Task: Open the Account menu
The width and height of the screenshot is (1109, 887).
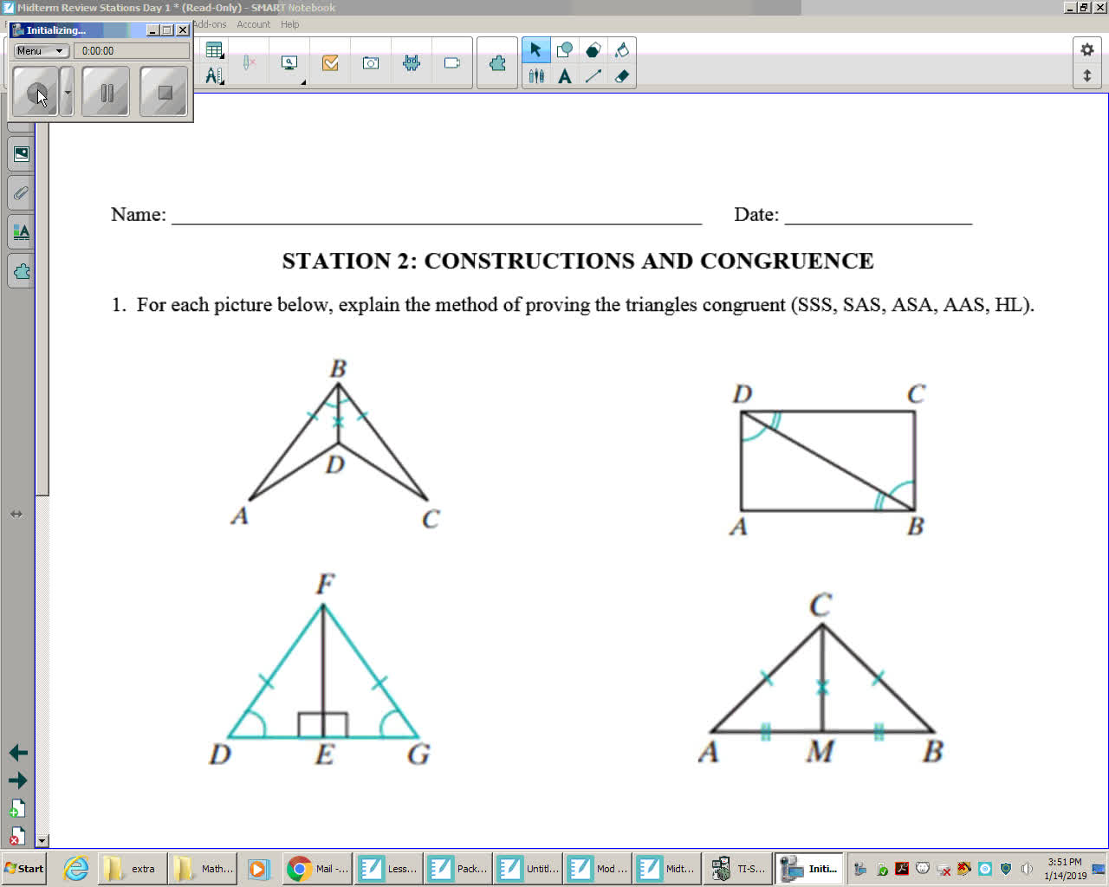Action: (254, 24)
